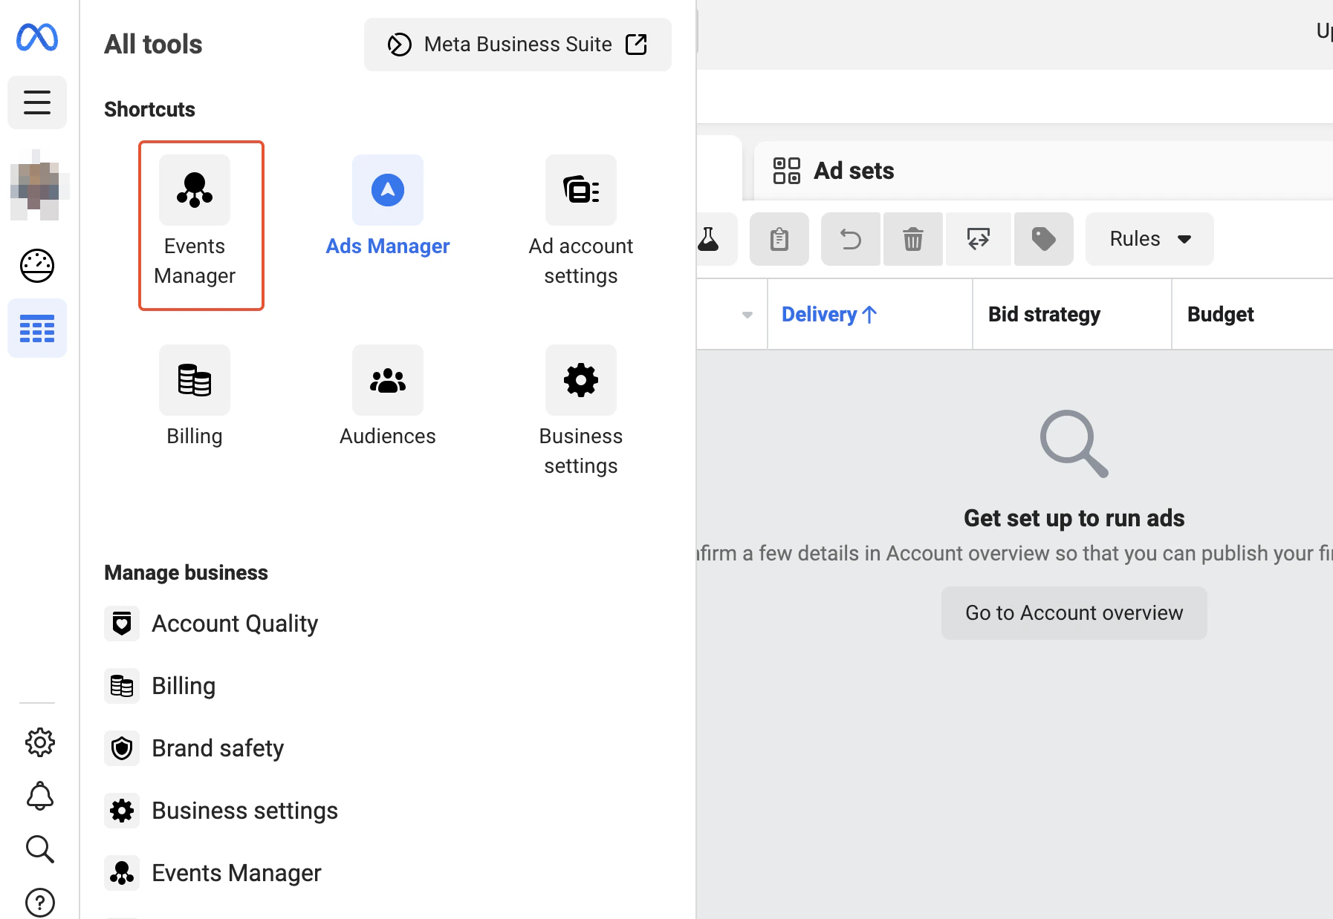Open the column dropdown arrow before Delivery
1333x919 pixels.
747,315
